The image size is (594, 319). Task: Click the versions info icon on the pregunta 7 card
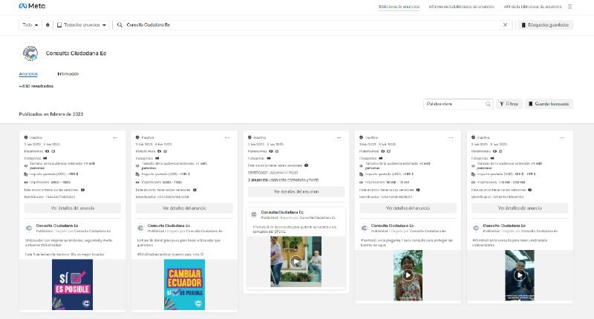pos(418,190)
